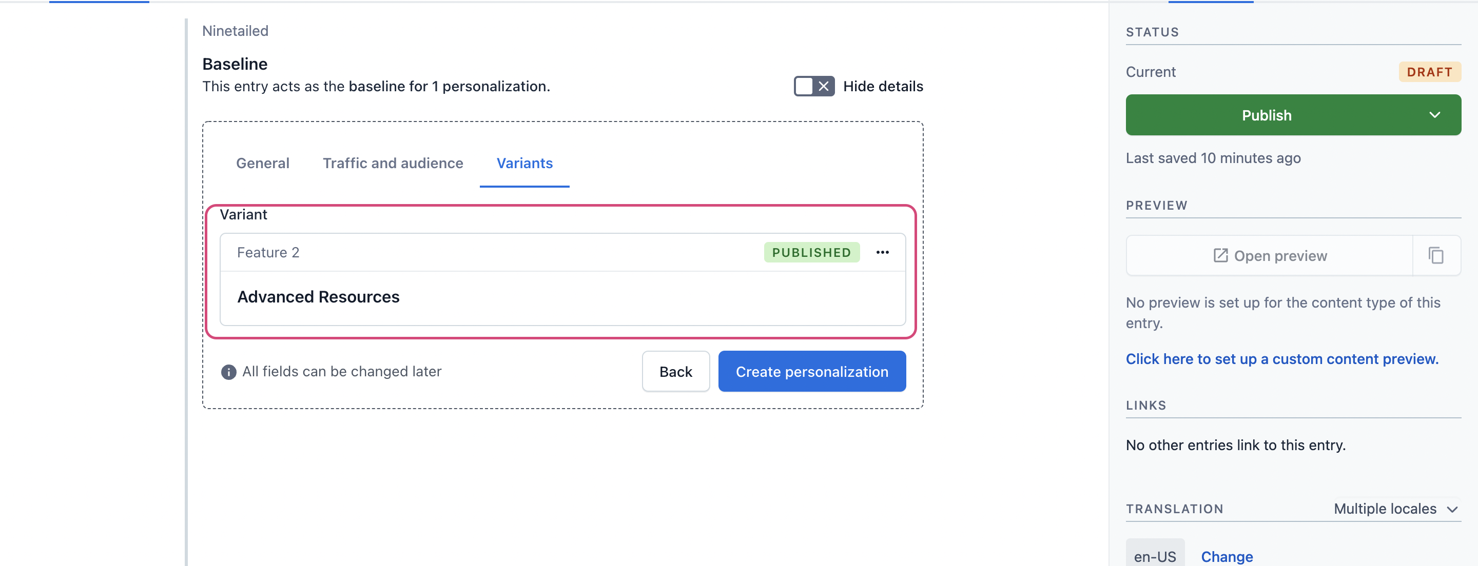Copy the preview link with copy icon
Screen dimensions: 1478x566
point(1436,256)
